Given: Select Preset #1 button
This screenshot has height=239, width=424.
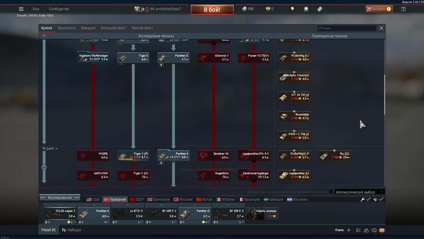Looking at the screenshot, I should pos(49,230).
